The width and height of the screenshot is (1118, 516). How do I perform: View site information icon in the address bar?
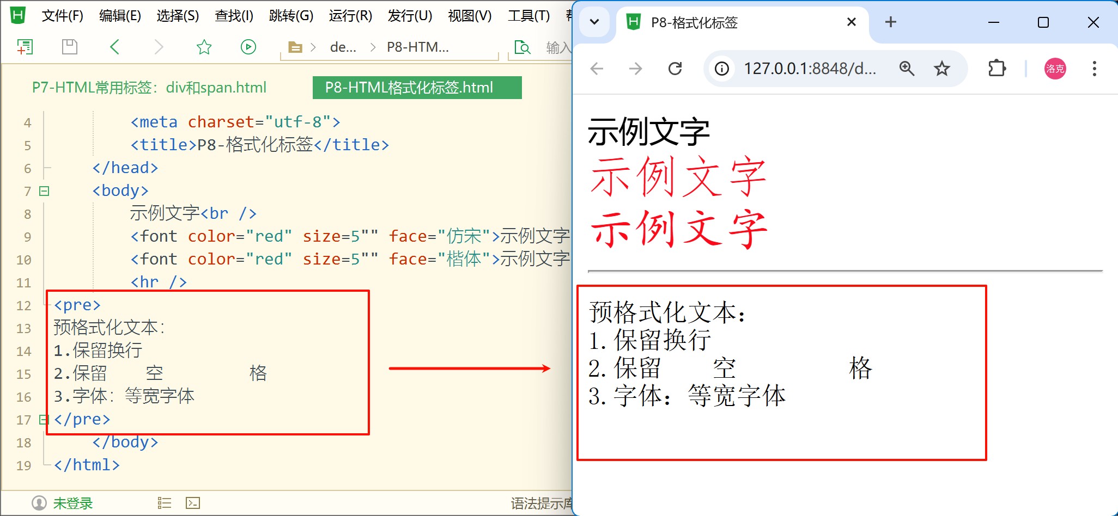[x=722, y=69]
